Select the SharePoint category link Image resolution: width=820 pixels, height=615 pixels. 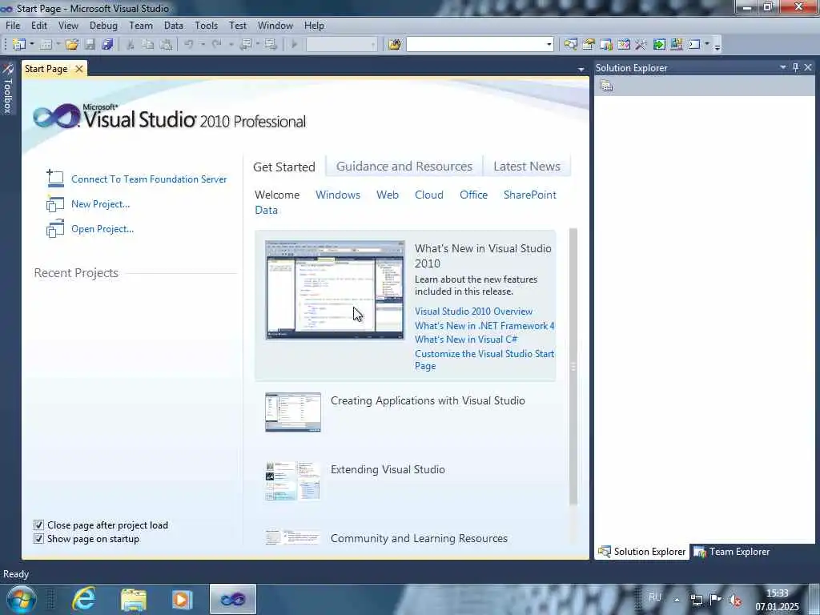click(x=530, y=195)
